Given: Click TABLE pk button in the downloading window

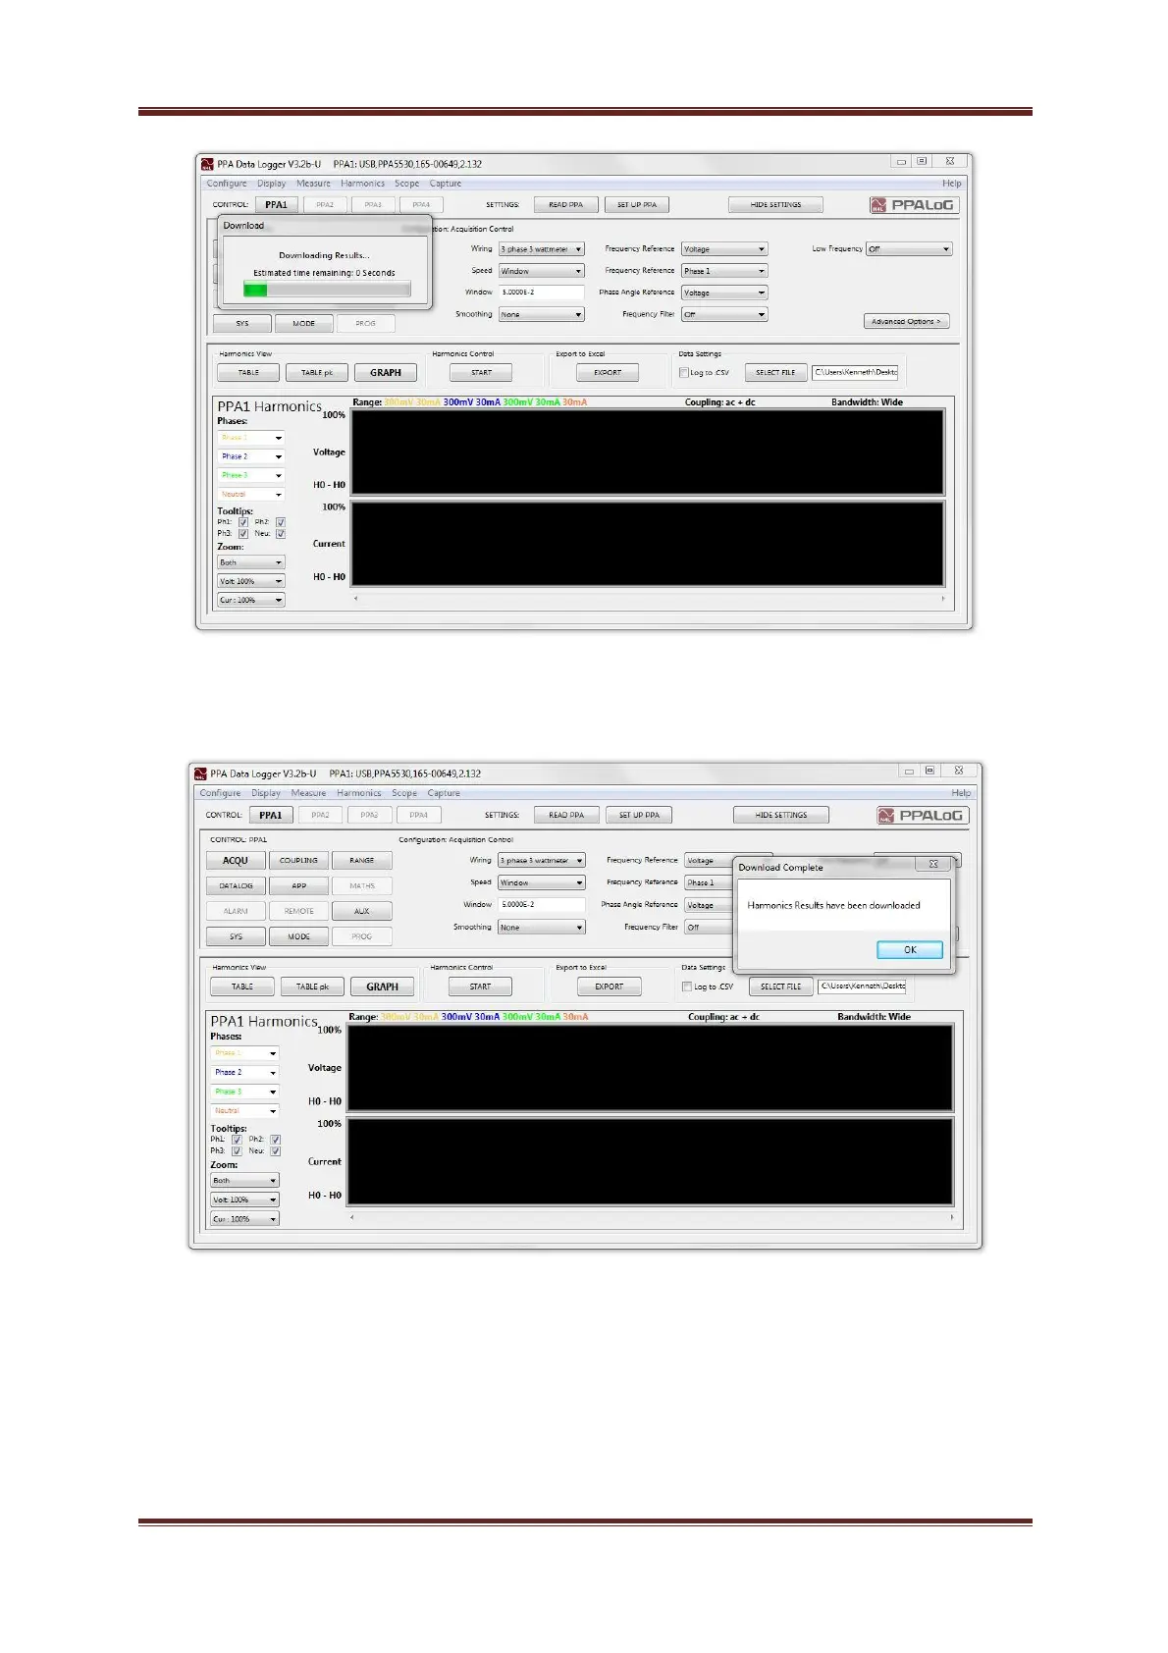Looking at the screenshot, I should pyautogui.click(x=317, y=373).
